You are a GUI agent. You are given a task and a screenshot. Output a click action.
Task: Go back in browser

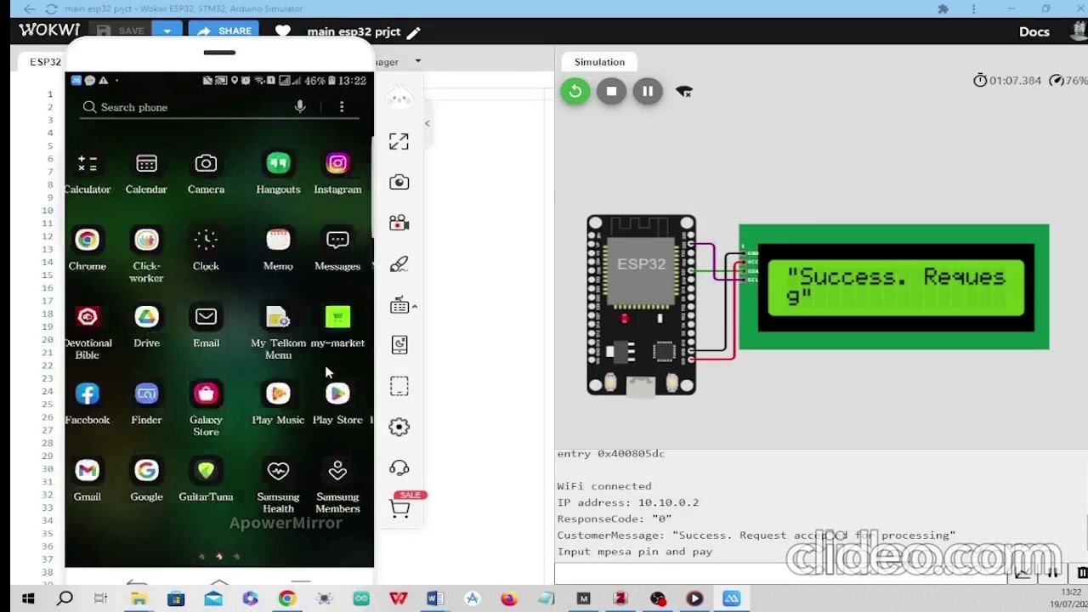click(x=29, y=8)
